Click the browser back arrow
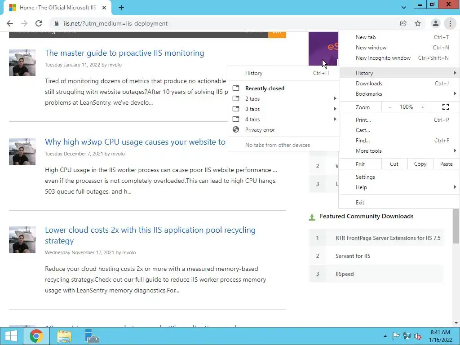This screenshot has width=460, height=345. click(10, 23)
